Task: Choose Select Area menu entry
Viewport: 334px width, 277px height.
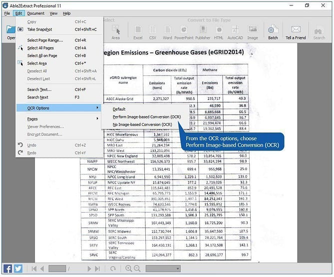Action: click(59, 63)
